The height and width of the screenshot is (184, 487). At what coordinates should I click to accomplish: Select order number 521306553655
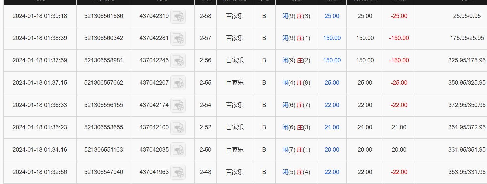(104, 127)
